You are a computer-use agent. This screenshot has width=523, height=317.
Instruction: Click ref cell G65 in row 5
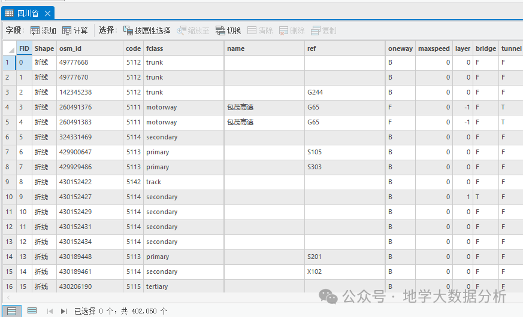click(345, 122)
